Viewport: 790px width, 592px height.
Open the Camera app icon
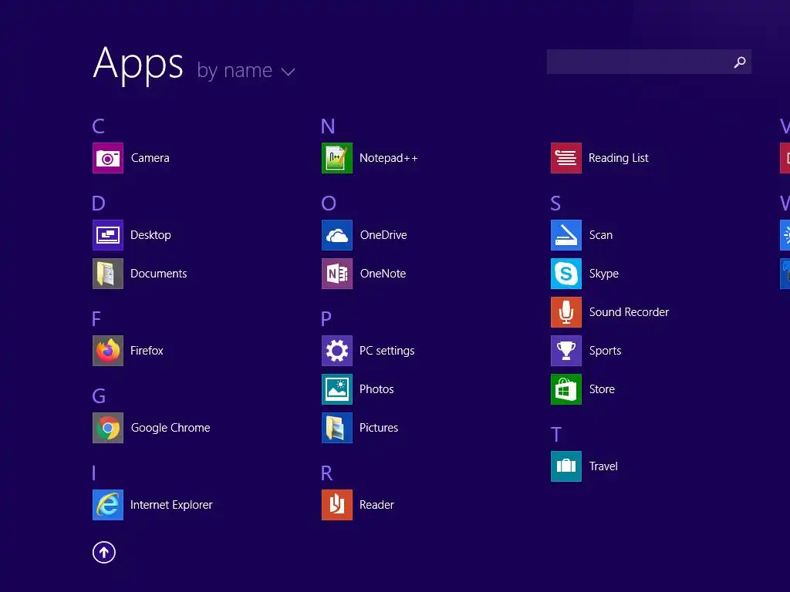tap(108, 158)
